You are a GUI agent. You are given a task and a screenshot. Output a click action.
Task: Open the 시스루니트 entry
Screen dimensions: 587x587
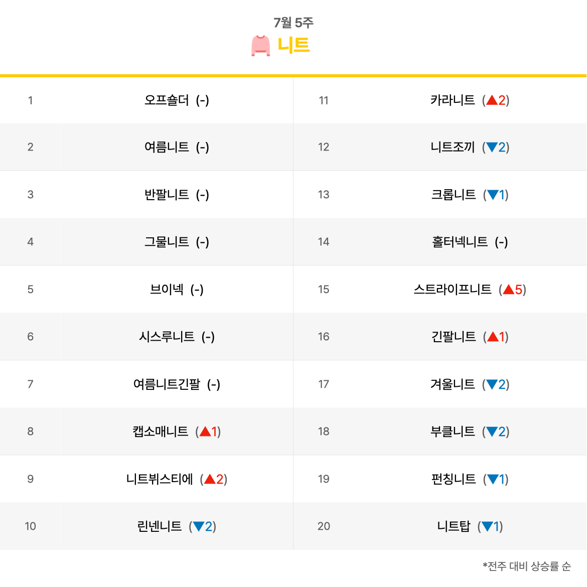point(167,337)
